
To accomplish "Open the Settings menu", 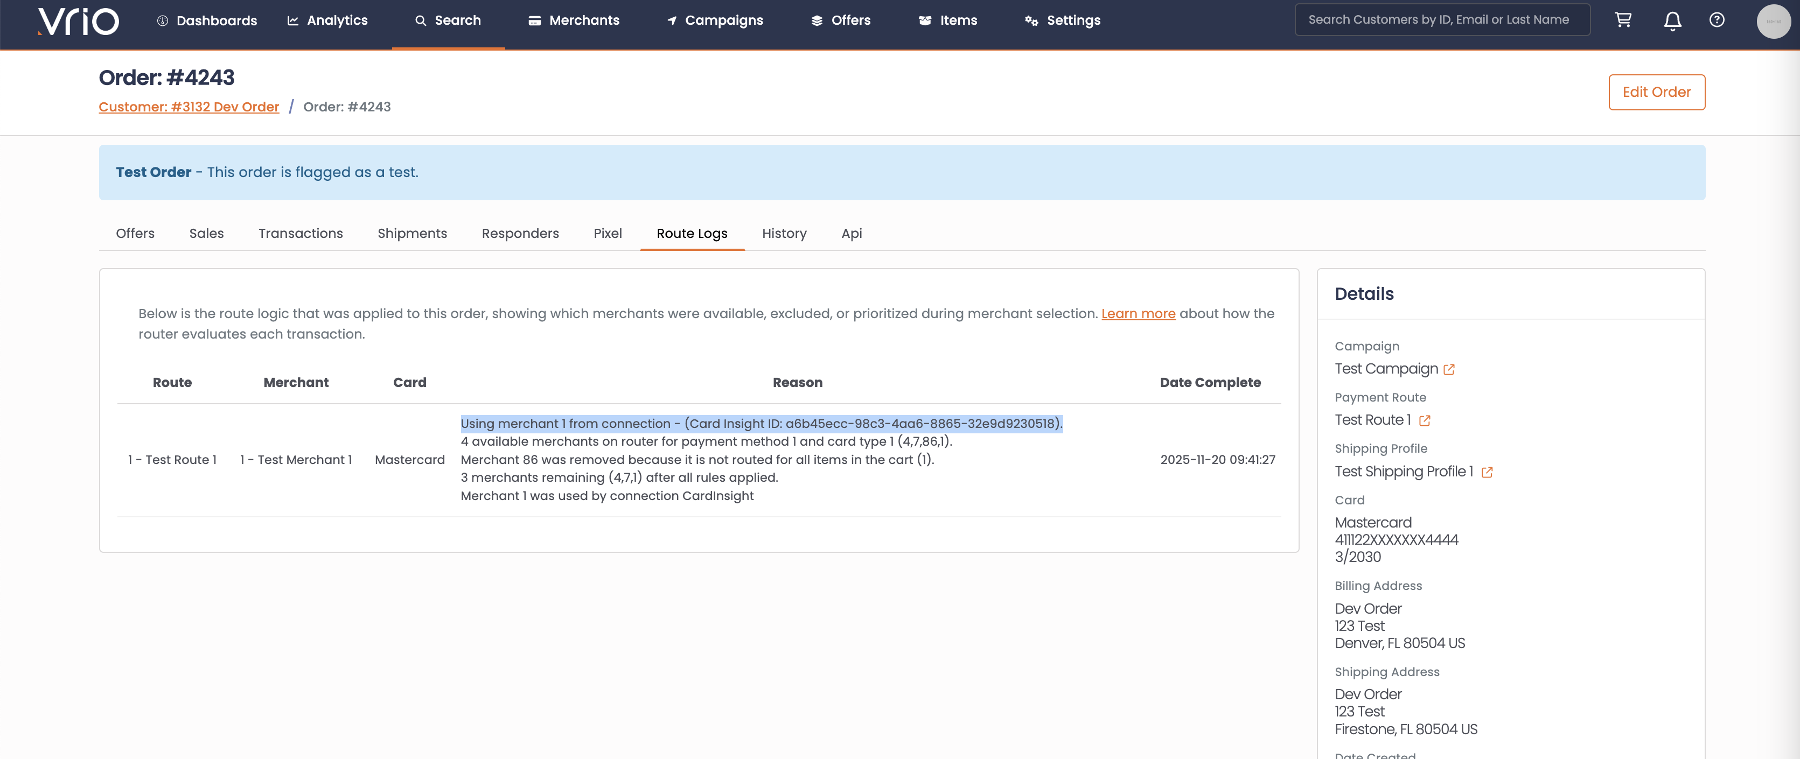I will [x=1062, y=21].
